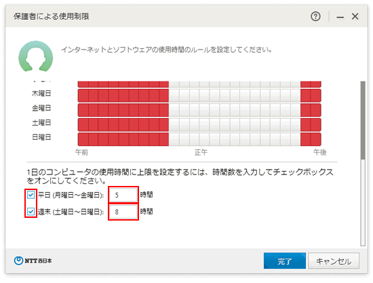Click the 完了 button

285,261
